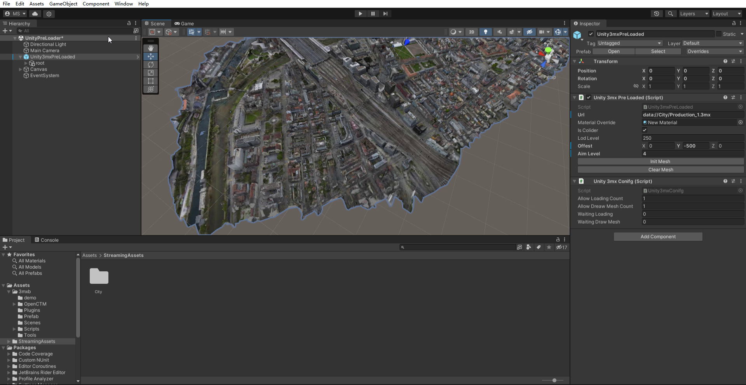Toggle the Is Colider checkbox
Viewport: 746px width, 385px height.
pyautogui.click(x=645, y=130)
